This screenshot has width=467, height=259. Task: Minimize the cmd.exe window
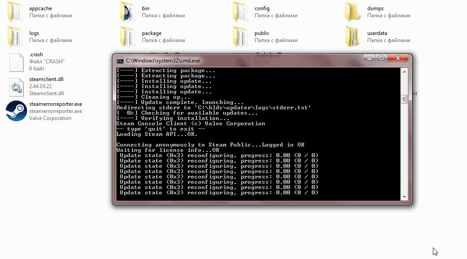click(x=369, y=58)
